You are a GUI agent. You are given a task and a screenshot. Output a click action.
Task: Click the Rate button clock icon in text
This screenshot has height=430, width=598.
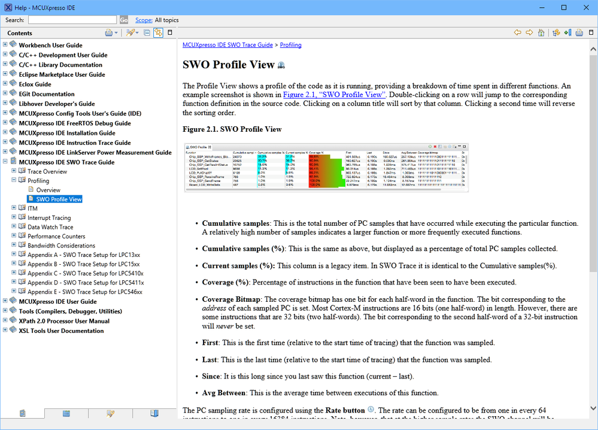[x=371, y=410]
